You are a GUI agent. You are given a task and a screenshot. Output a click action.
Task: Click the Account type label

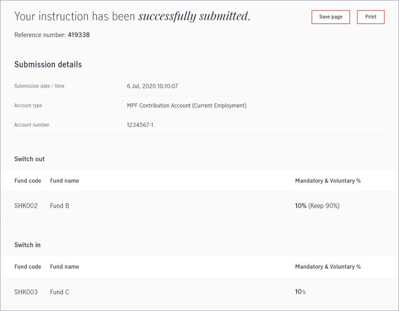pyautogui.click(x=28, y=106)
